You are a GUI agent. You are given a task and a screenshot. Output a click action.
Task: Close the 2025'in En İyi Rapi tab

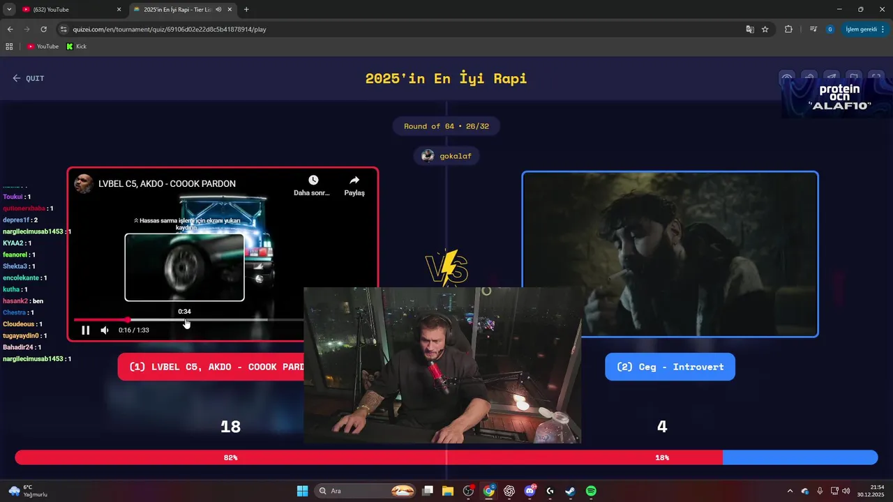click(x=230, y=10)
